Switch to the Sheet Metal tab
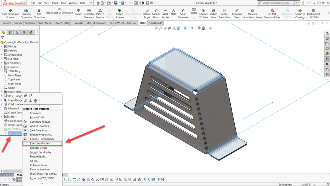The width and height of the screenshot is (330, 186). click(45, 23)
